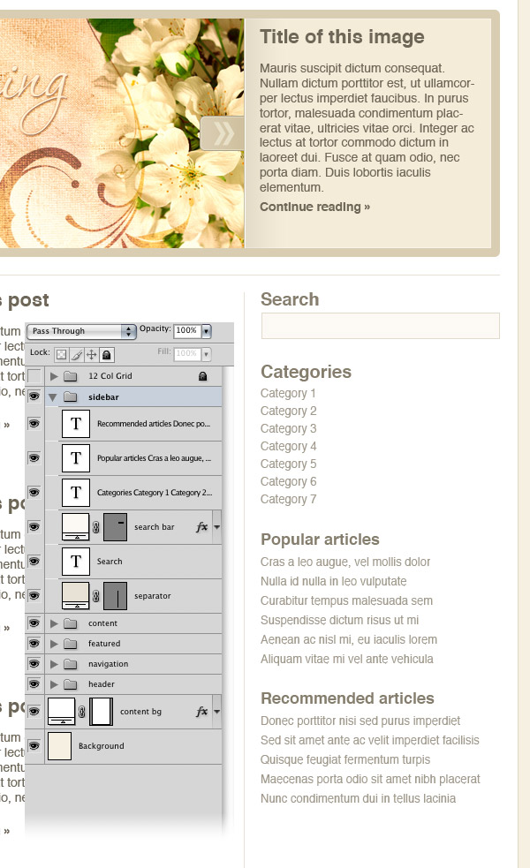Open Curabitur tempus malesuada sem link

(346, 600)
